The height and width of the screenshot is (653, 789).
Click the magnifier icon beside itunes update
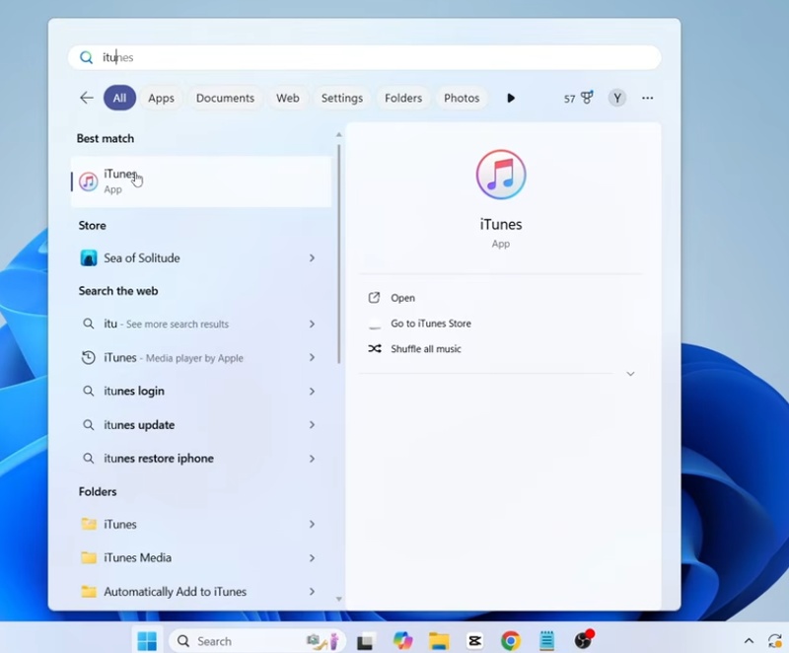[x=88, y=424]
